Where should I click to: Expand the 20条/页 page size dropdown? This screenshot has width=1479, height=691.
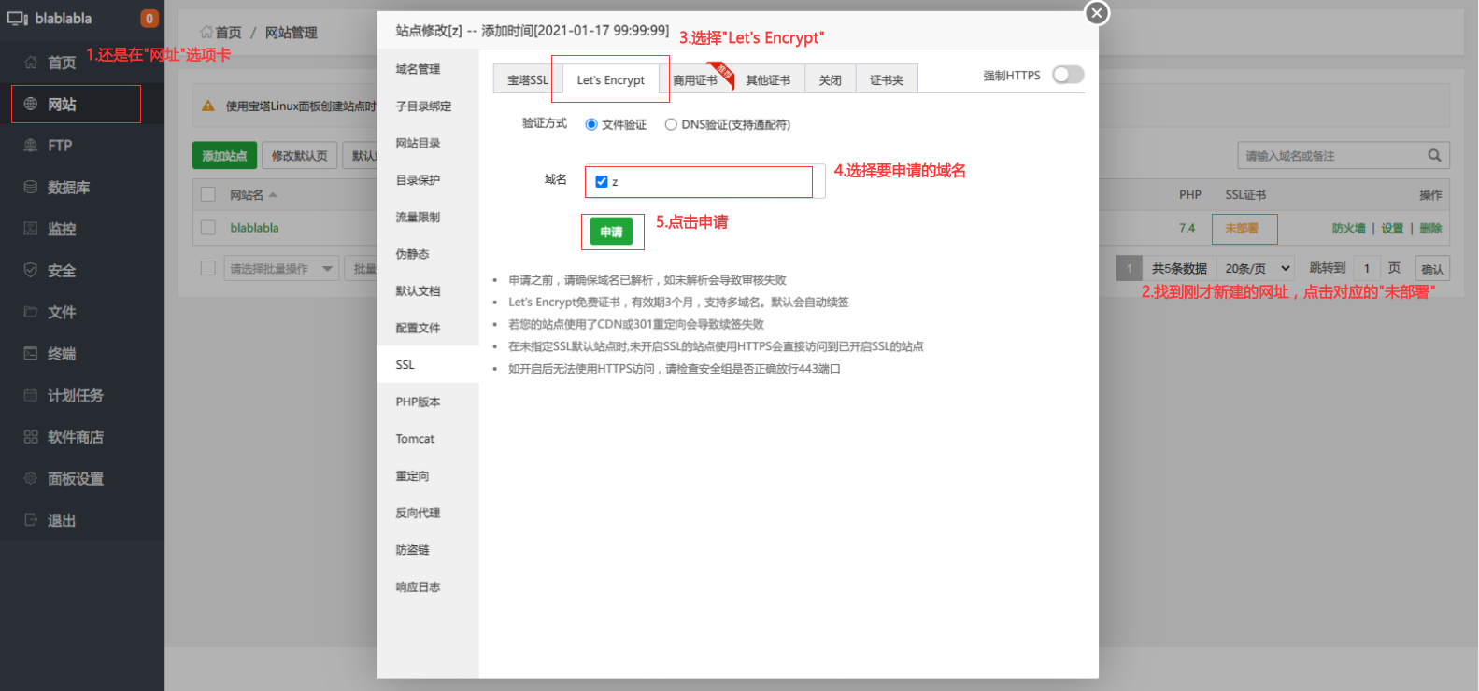(1258, 269)
